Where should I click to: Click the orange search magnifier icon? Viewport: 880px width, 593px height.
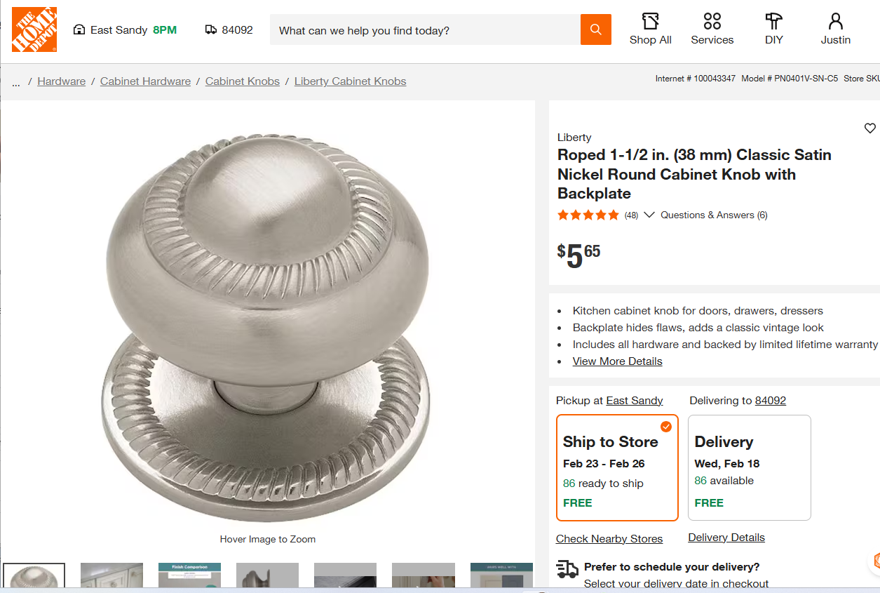[x=595, y=29]
